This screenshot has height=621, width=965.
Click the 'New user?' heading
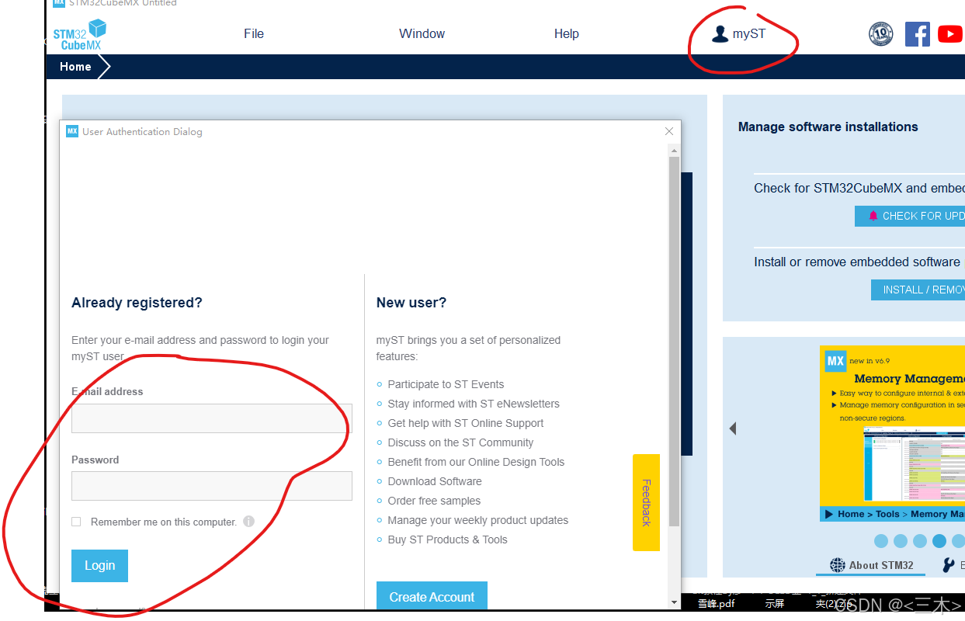(x=411, y=303)
